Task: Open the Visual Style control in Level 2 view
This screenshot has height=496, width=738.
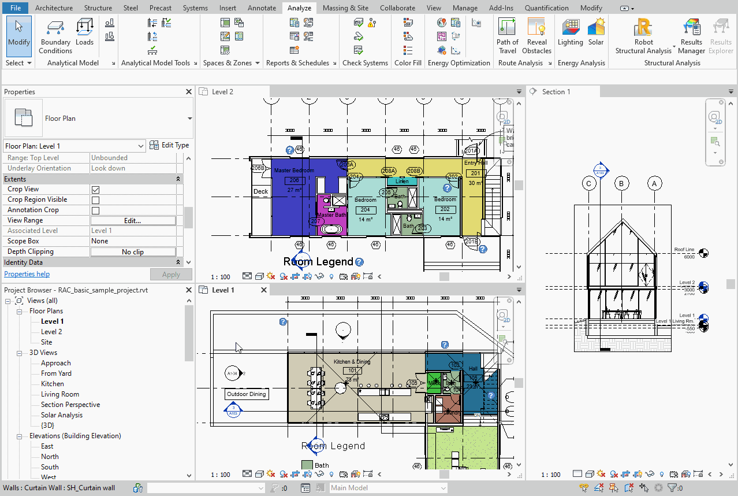Action: [x=260, y=276]
